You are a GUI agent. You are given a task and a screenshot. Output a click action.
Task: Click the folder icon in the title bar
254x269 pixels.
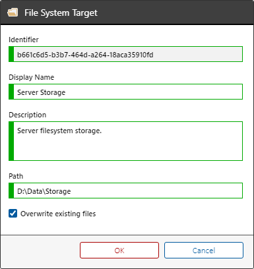pyautogui.click(x=13, y=13)
